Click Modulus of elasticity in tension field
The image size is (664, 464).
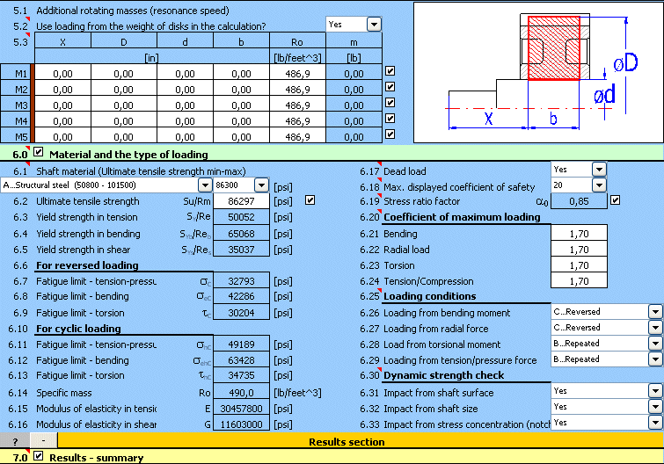tap(241, 409)
